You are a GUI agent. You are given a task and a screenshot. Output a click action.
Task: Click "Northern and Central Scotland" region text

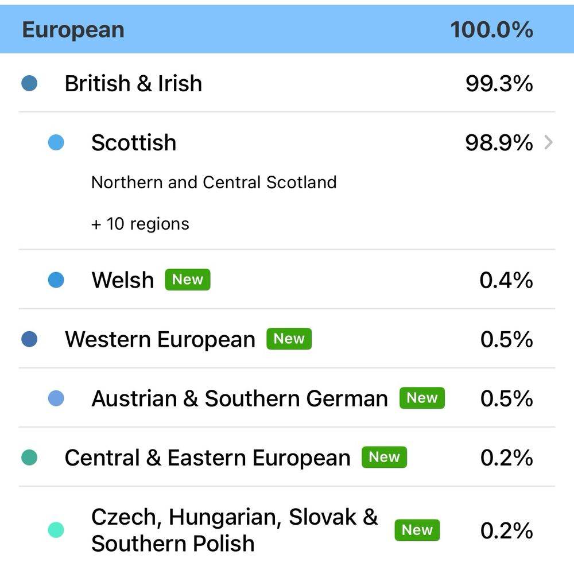point(214,183)
